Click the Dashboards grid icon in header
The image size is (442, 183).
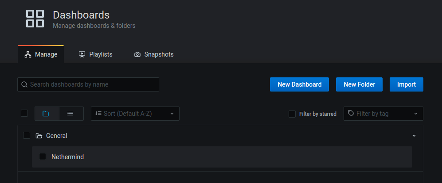[35, 19]
